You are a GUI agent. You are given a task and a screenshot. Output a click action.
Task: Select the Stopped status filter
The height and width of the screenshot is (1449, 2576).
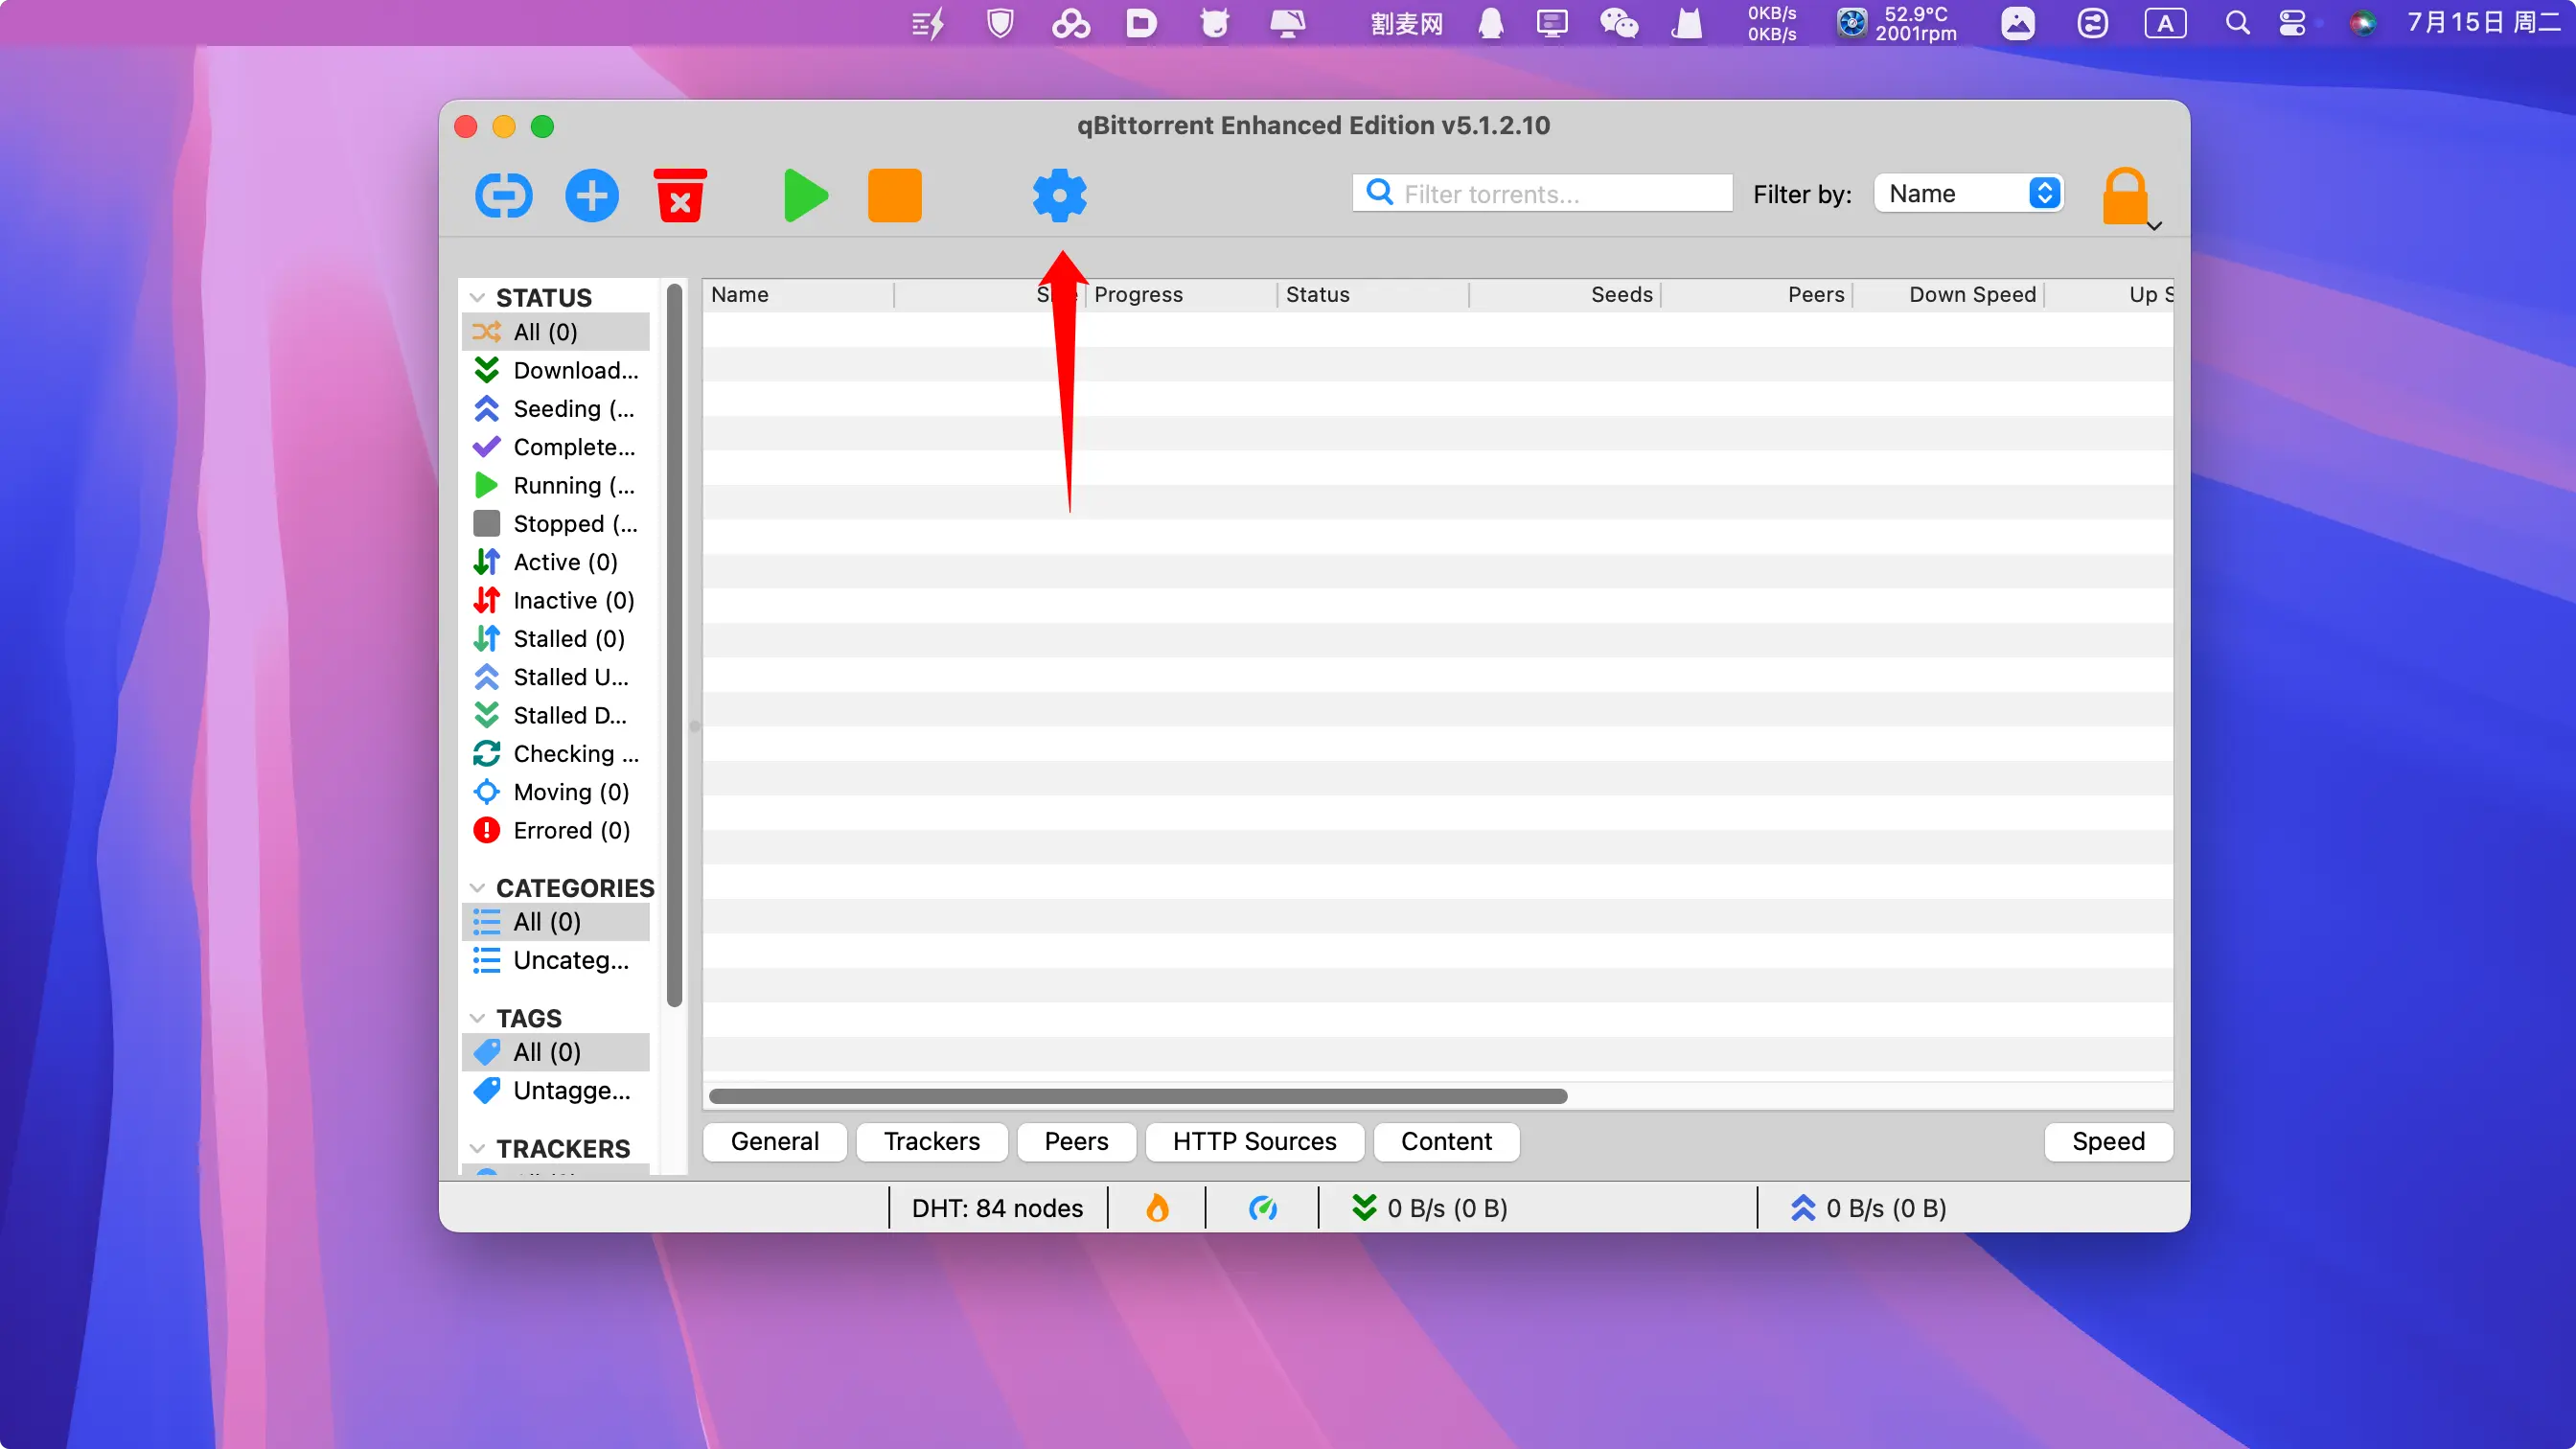click(556, 524)
